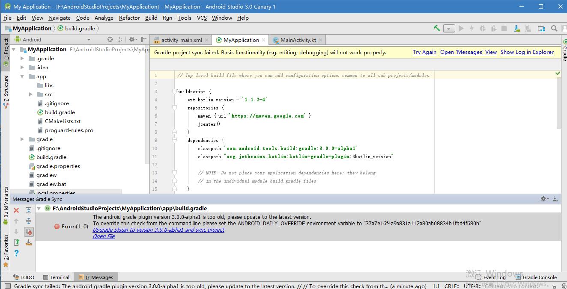This screenshot has height=289, width=567.
Task: Click tool window quick access icon
Action: [x=7, y=286]
